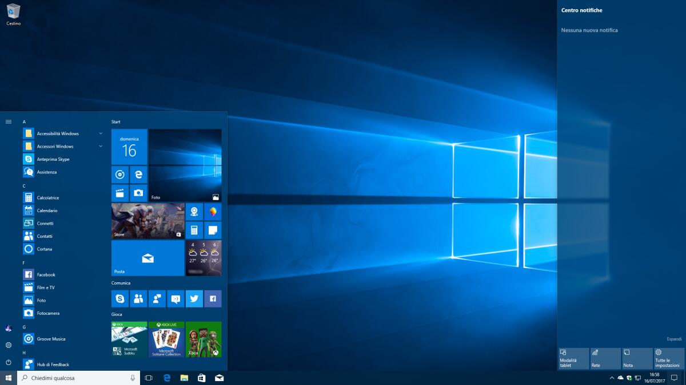
Task: Toggle the Rete quick action
Action: [x=605, y=358]
